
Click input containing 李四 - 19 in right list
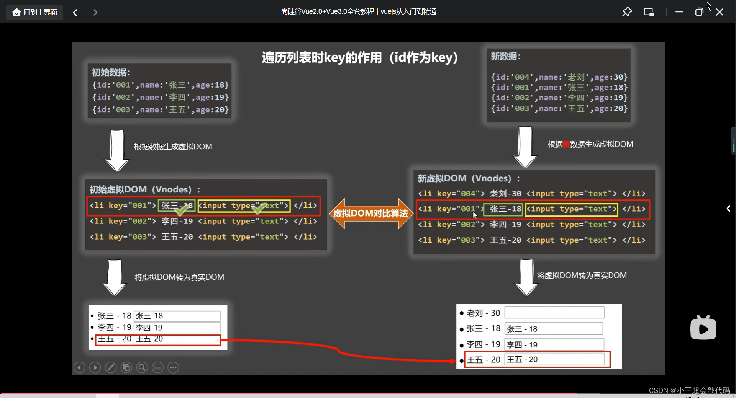(x=554, y=344)
